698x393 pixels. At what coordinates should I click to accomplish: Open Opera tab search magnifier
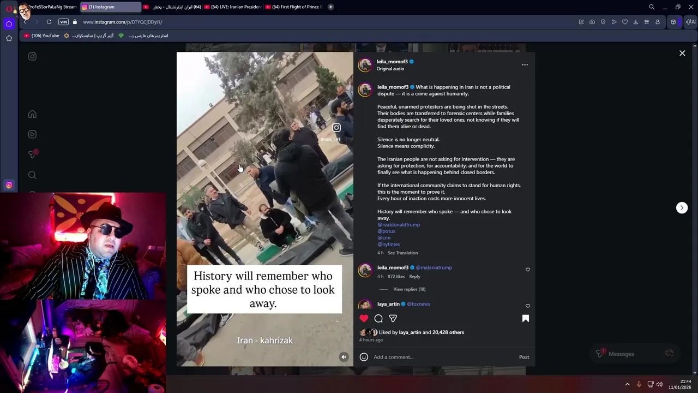point(652,7)
